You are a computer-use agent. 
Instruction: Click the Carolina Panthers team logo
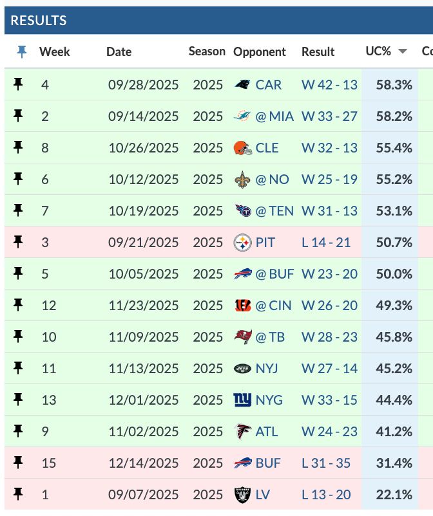coord(242,85)
